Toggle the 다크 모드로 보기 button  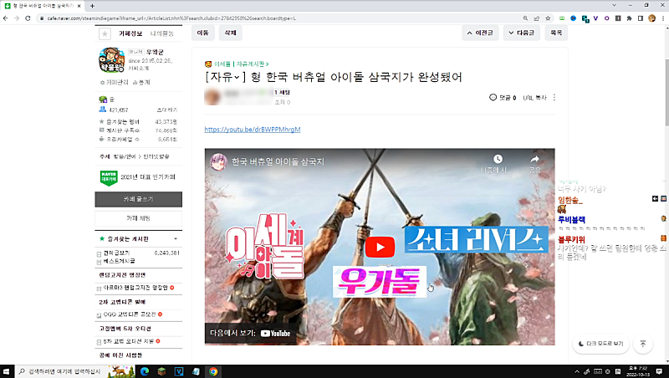[600, 344]
